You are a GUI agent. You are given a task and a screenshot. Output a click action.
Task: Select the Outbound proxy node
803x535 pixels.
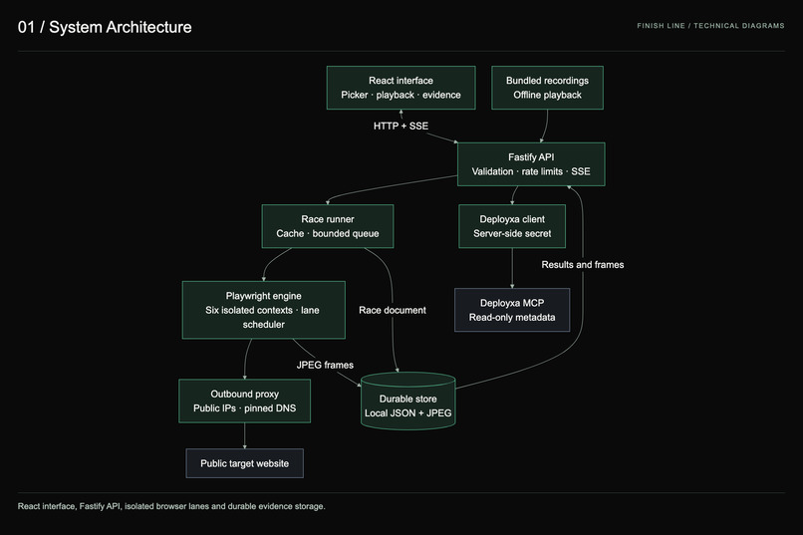click(x=245, y=401)
